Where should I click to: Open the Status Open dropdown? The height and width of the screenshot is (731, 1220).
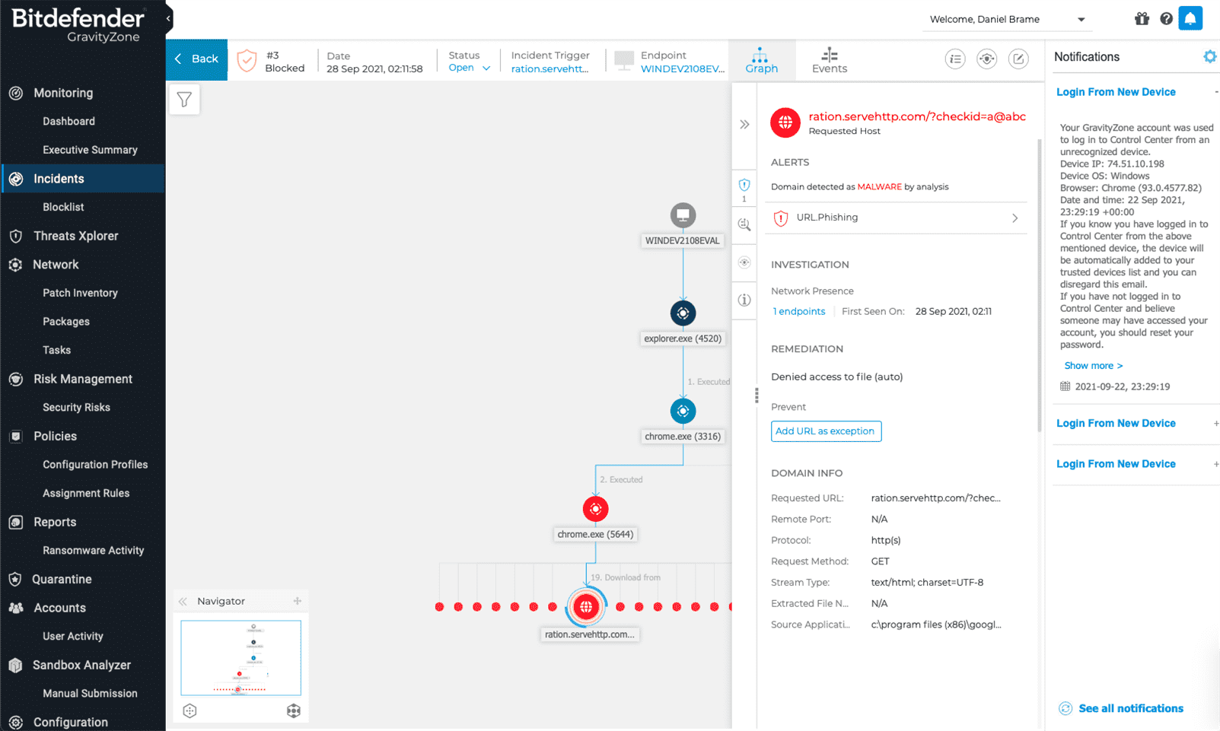pyautogui.click(x=470, y=68)
